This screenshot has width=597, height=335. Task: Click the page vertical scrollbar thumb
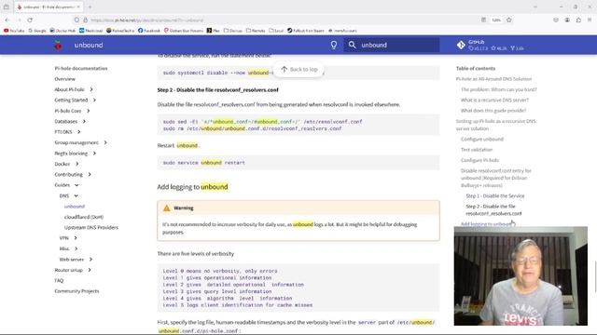pyautogui.click(x=595, y=276)
